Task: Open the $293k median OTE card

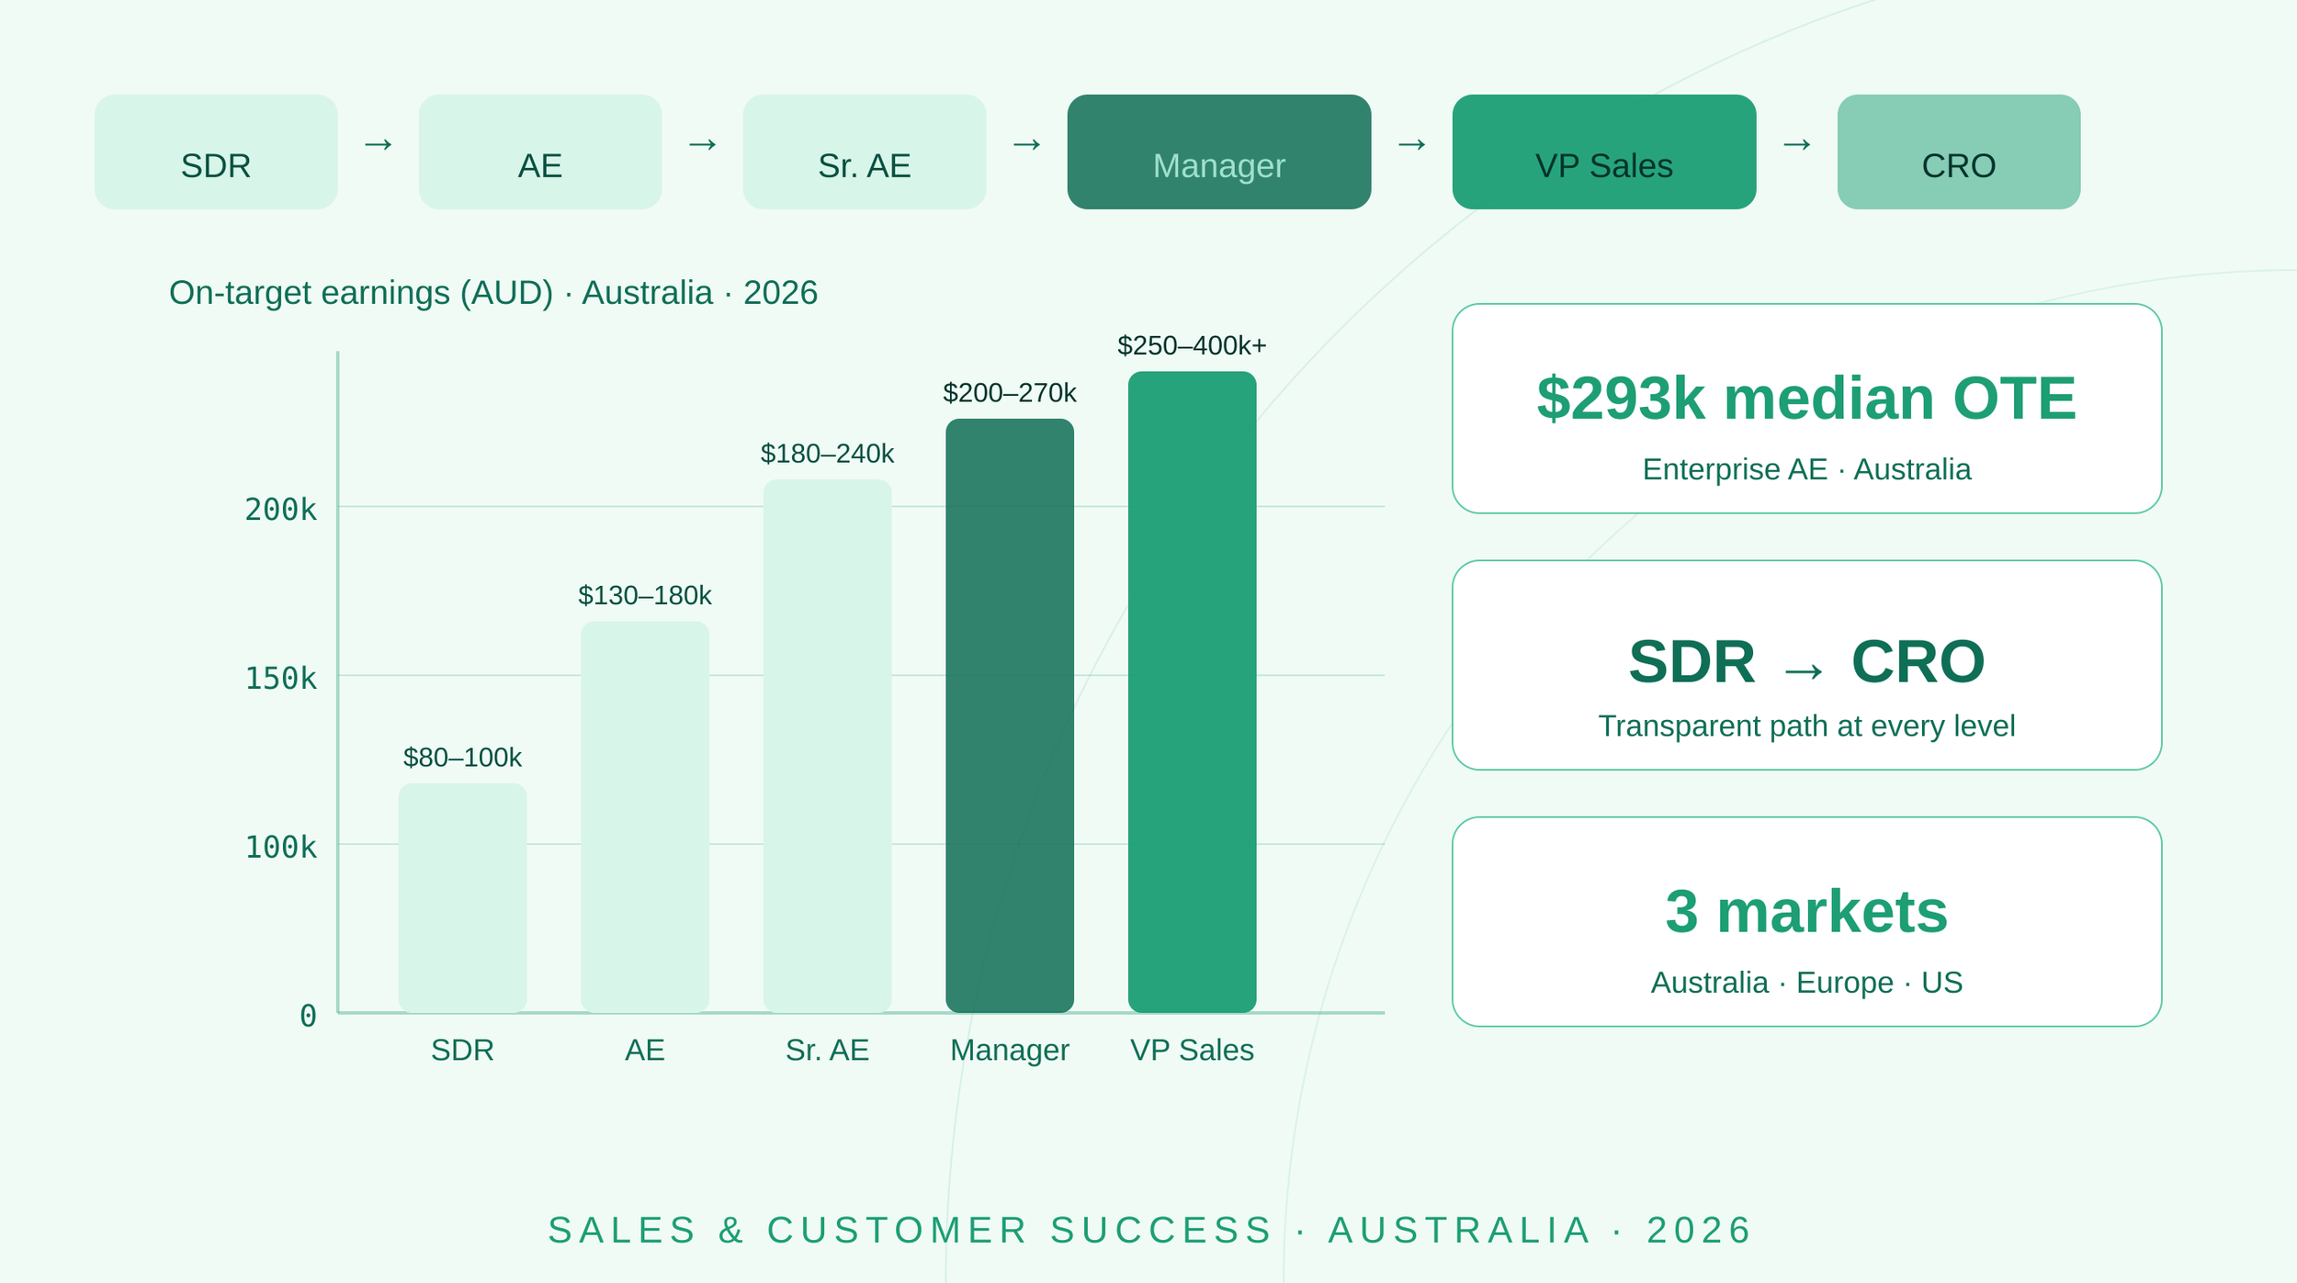Action: pyautogui.click(x=1806, y=409)
